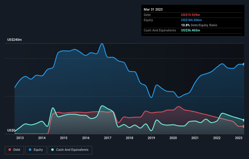
Task: Click the blue Equity legend dot
Action: click(x=30, y=150)
